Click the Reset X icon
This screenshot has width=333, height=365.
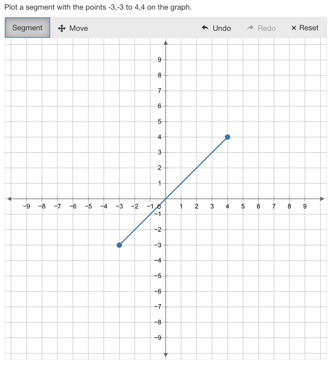click(x=294, y=28)
